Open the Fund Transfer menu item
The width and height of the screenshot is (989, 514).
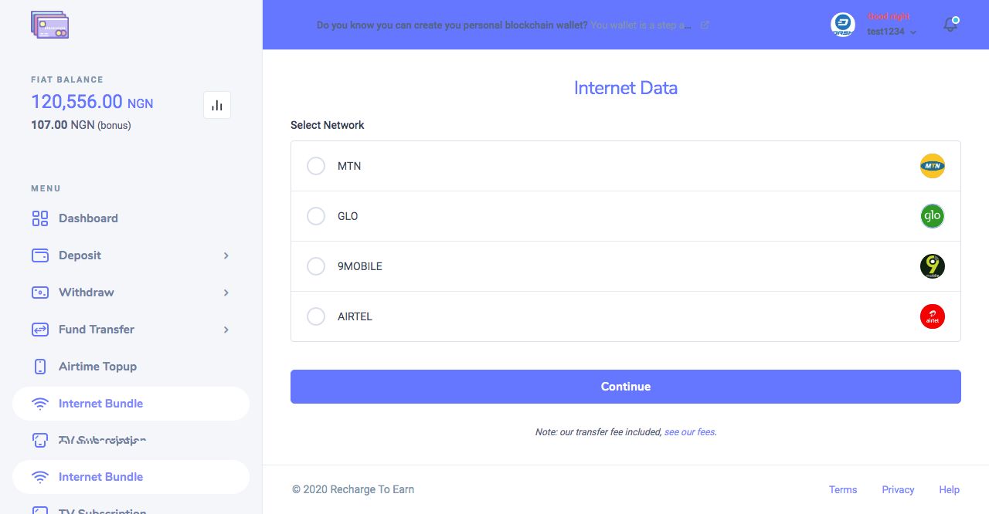(x=97, y=330)
